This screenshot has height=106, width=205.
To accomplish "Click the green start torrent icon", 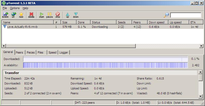I will click(42, 15).
